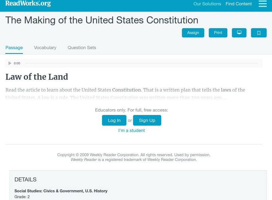Bookmark this article with the bookmark icon
This screenshot has width=272, height=200.
(259, 33)
